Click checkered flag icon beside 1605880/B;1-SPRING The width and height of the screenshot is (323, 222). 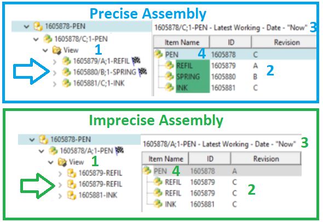click(x=142, y=72)
